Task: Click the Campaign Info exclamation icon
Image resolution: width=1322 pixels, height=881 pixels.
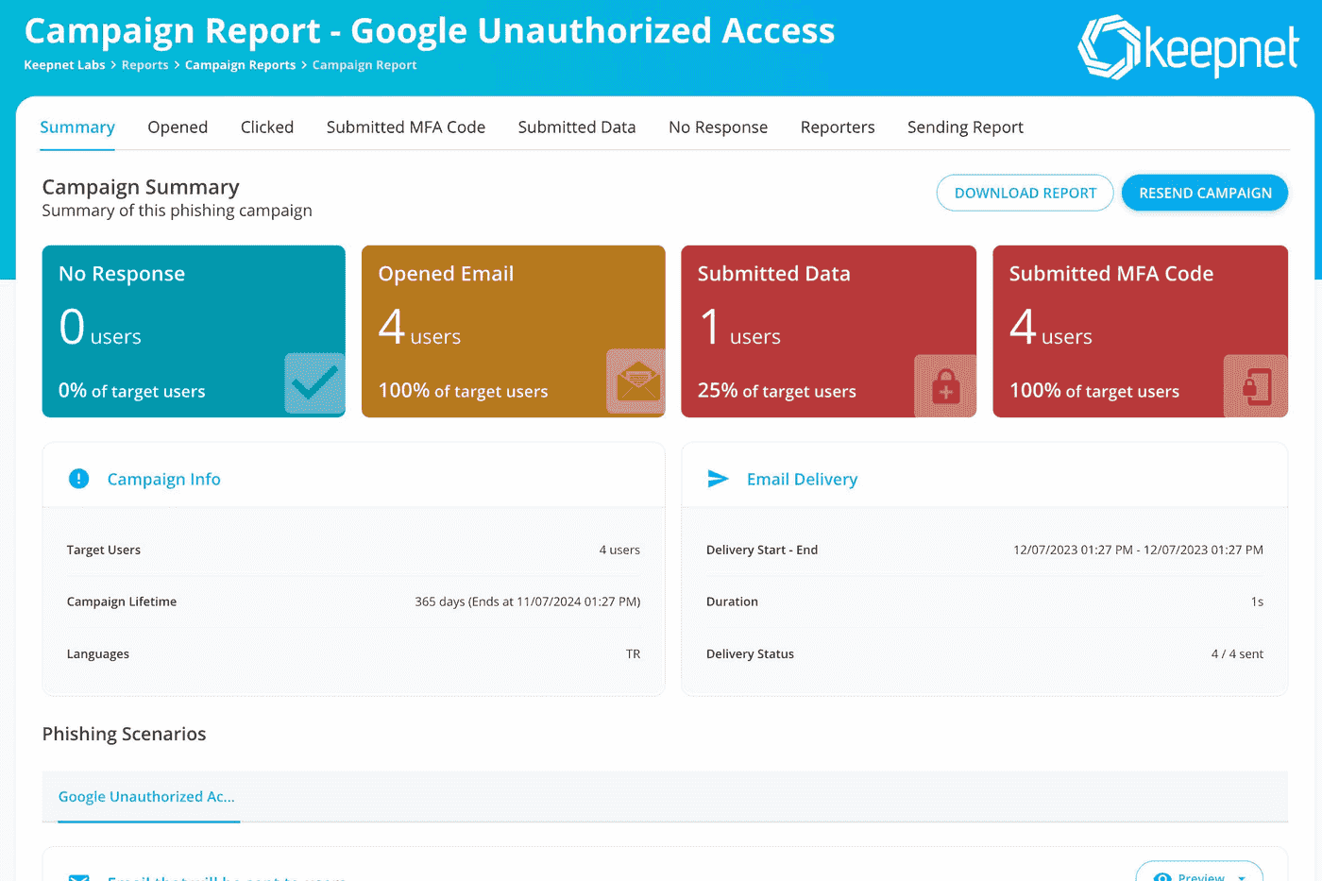Action: click(79, 479)
